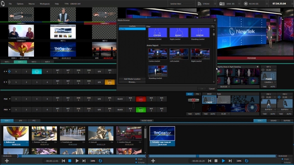The height and width of the screenshot is (165, 294).
Task: Switch to the GFX tab
Action: click(20, 121)
